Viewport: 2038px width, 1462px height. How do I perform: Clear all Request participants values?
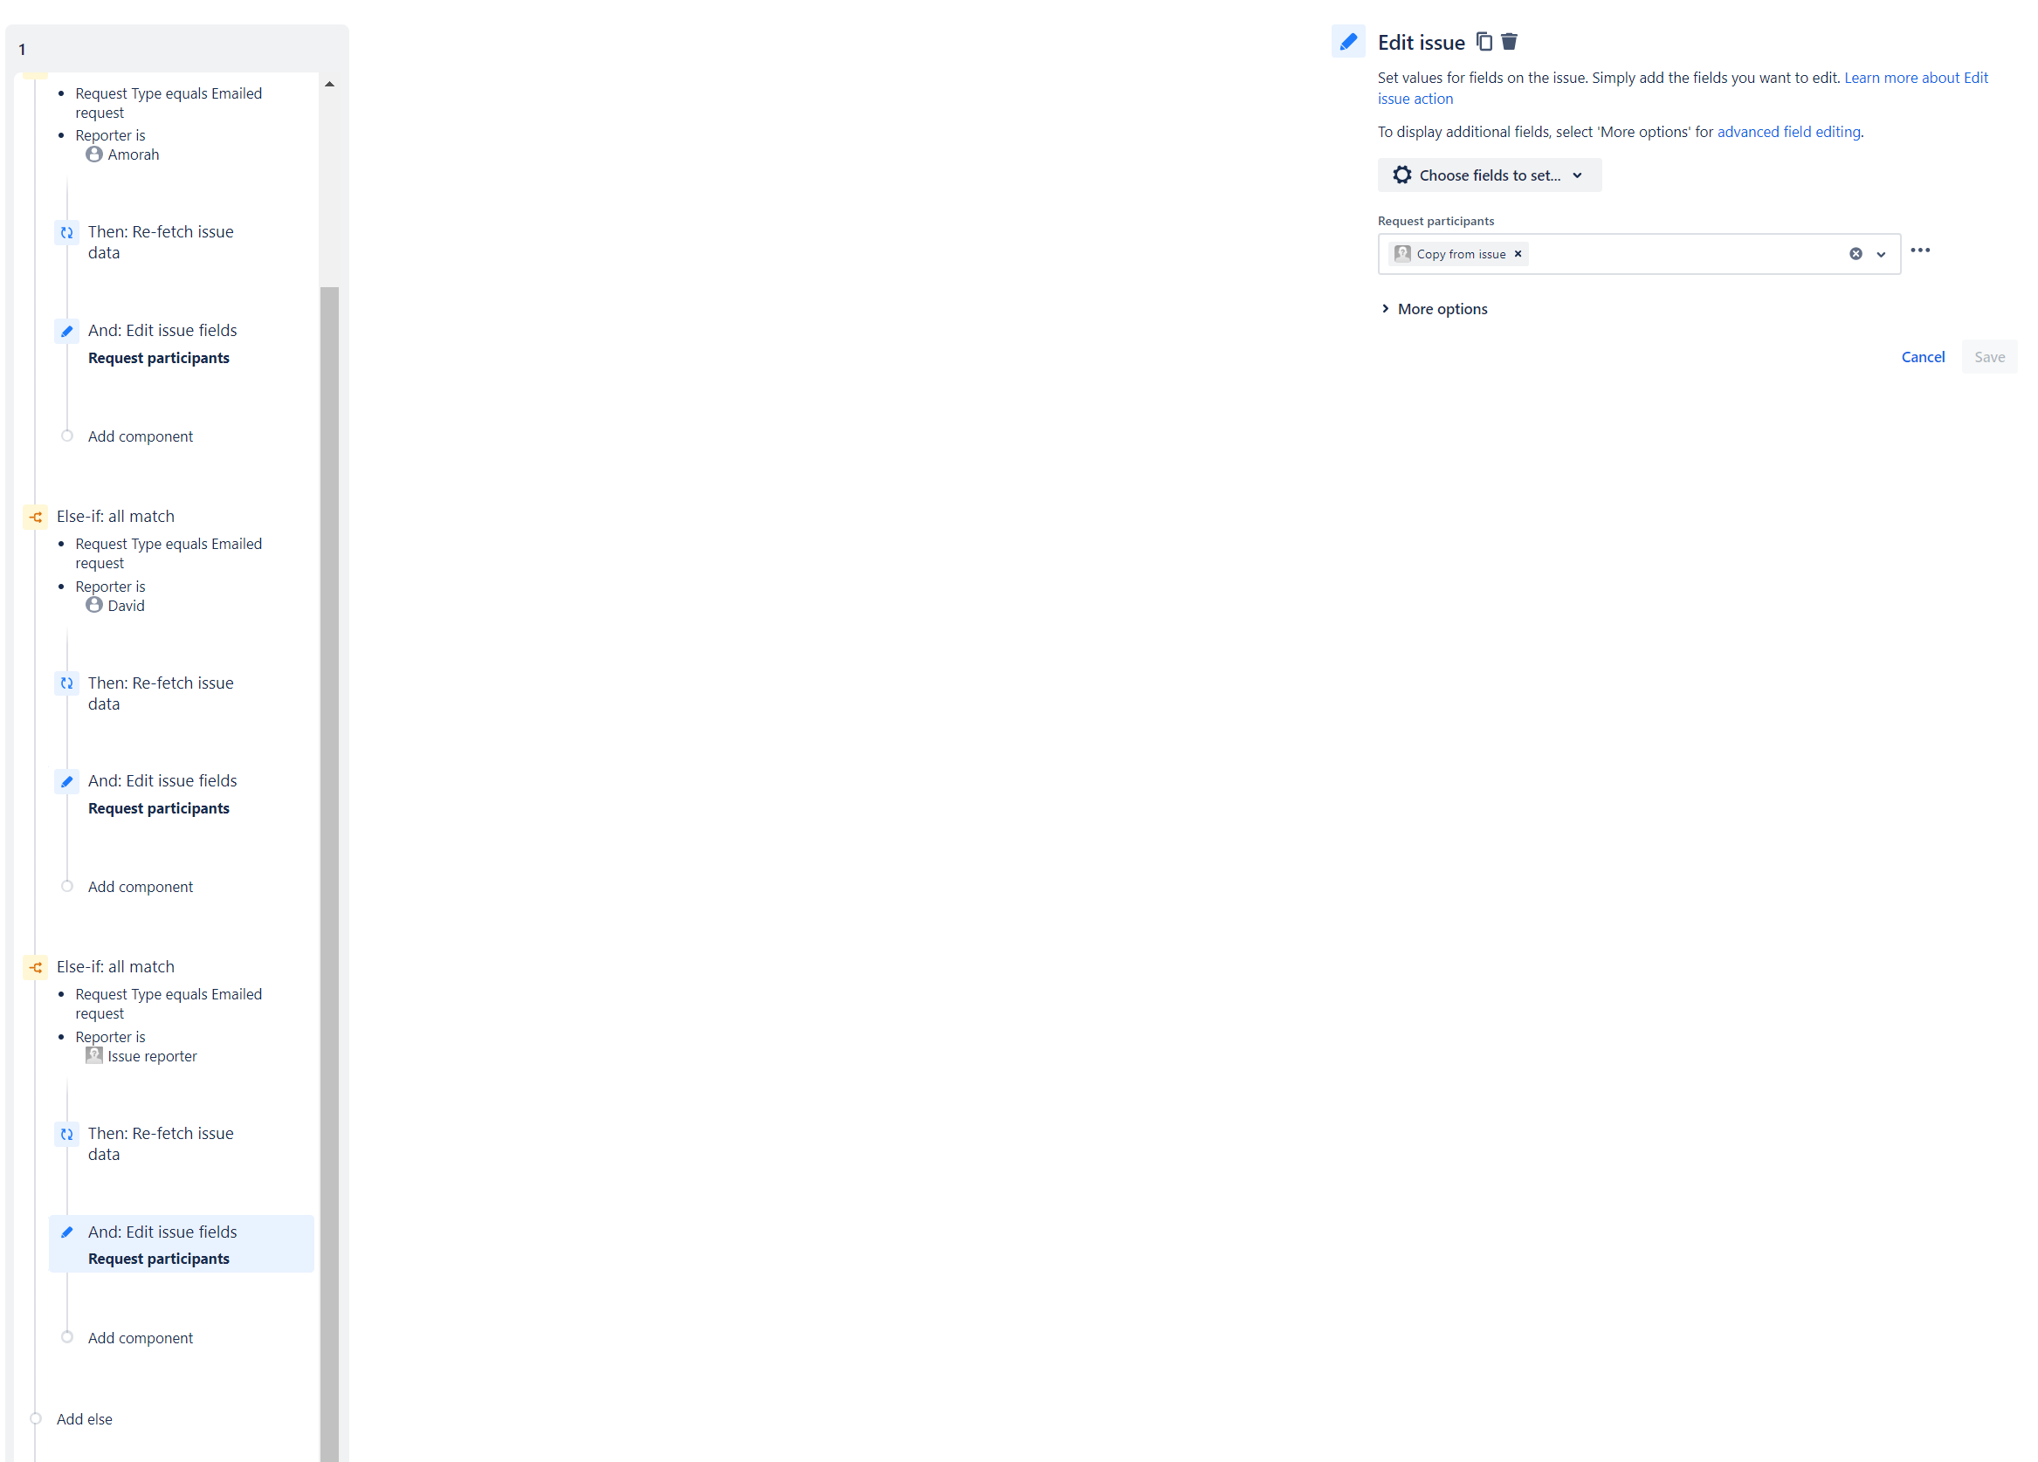point(1856,254)
